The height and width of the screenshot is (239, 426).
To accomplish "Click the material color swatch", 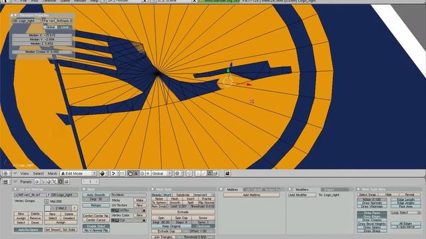I will coord(48,208).
